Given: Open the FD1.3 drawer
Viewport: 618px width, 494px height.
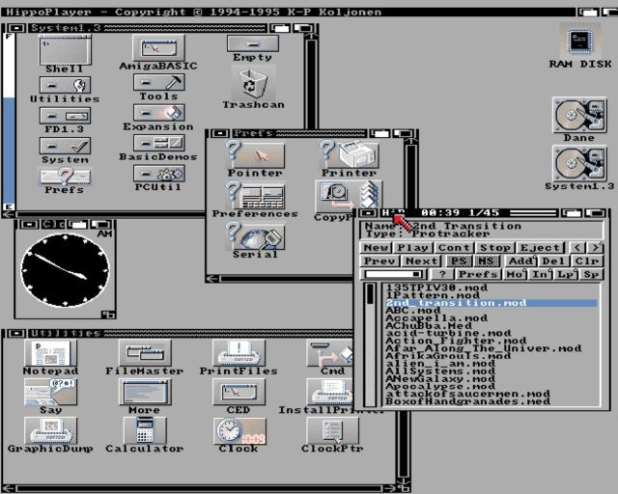Looking at the screenshot, I should pos(65,116).
